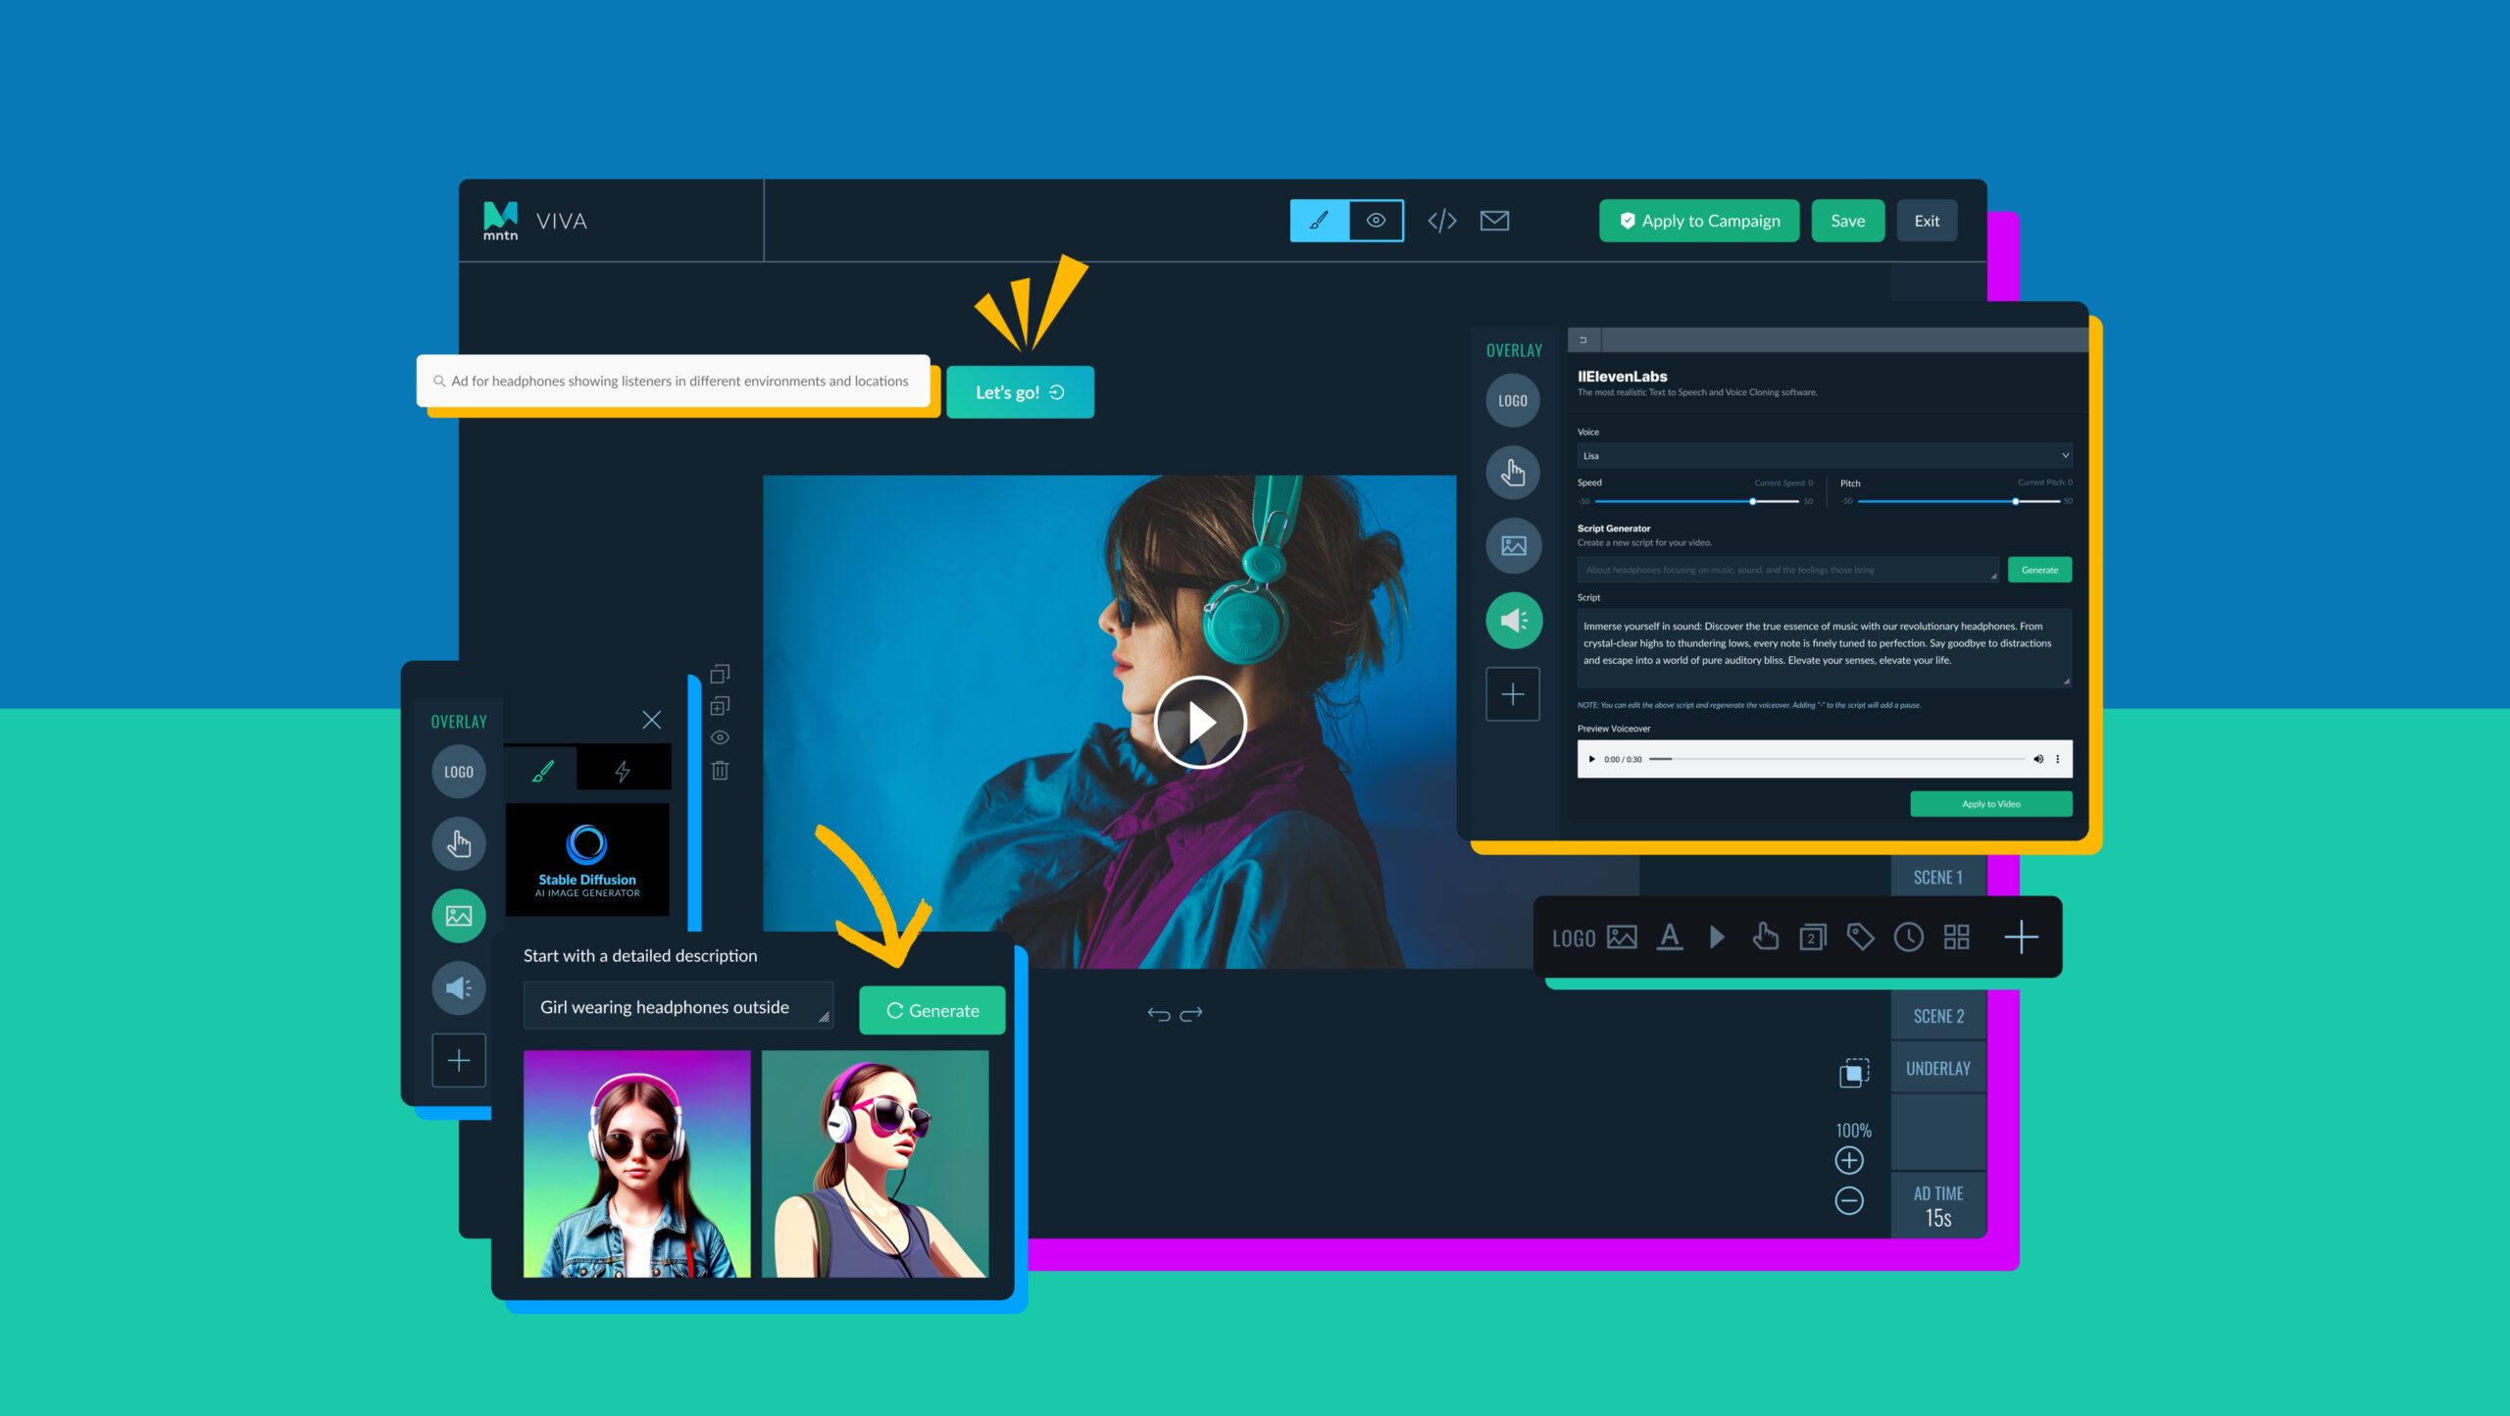Viewport: 2510px width, 1416px height.
Task: Select the text tool in the bottom scene toolbar
Action: tap(1670, 937)
